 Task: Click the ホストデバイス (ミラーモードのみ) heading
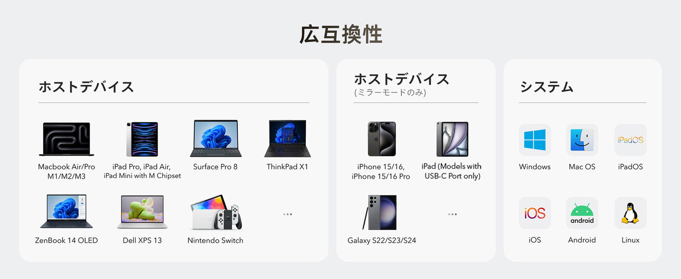pos(401,84)
